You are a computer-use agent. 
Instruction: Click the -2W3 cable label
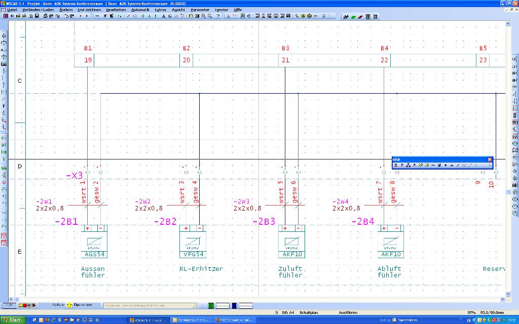click(x=242, y=201)
